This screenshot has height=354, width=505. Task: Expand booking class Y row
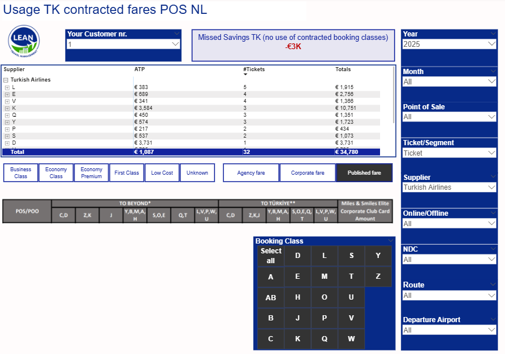7,122
